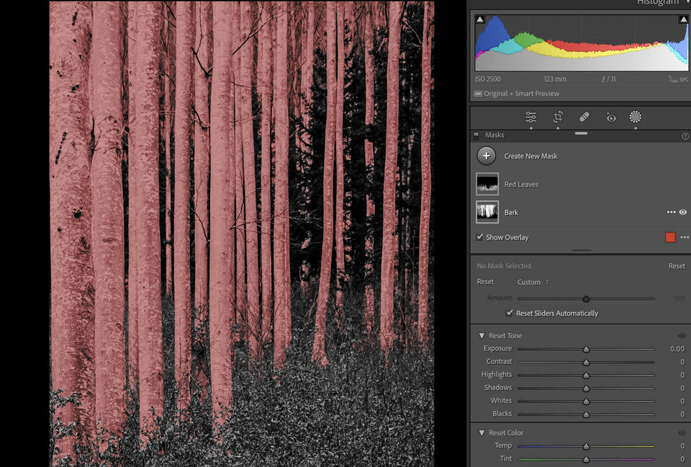This screenshot has height=467, width=691.
Task: Open more options for Bark mask
Action: (x=671, y=213)
